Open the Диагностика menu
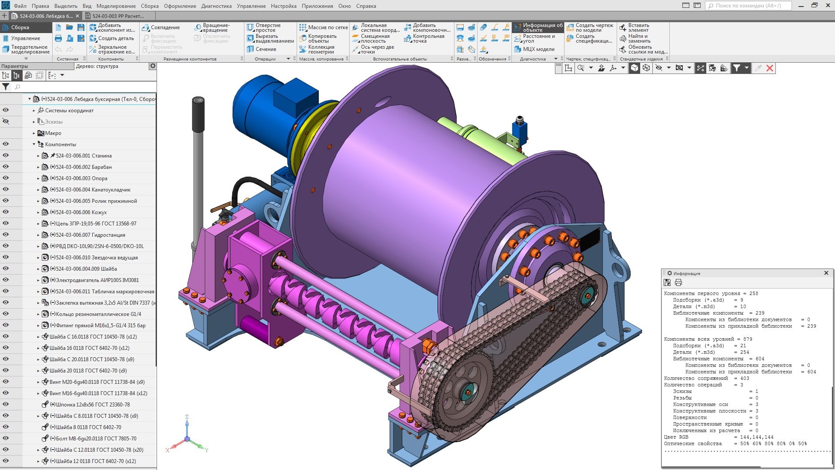The width and height of the screenshot is (835, 470). [216, 6]
